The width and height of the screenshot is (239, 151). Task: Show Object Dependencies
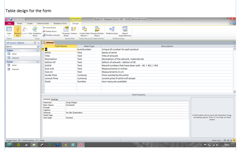125,31
